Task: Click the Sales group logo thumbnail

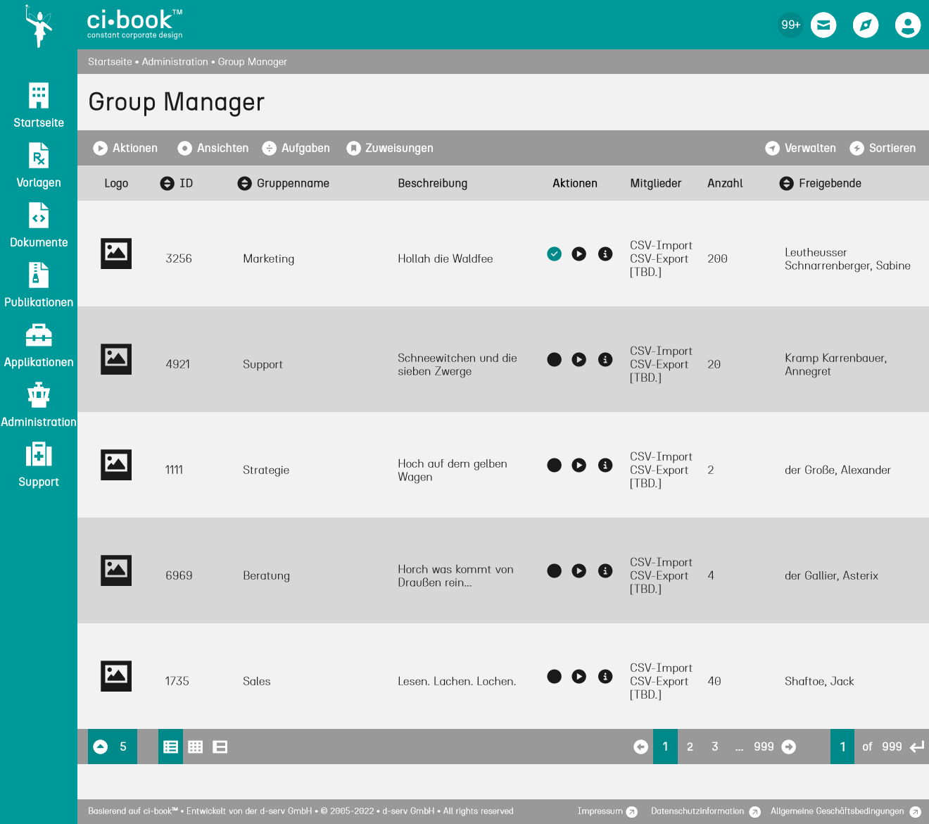Action: point(116,676)
